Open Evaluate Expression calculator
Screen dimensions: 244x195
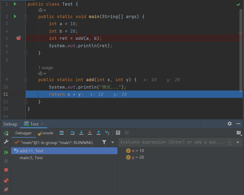coord(118,133)
